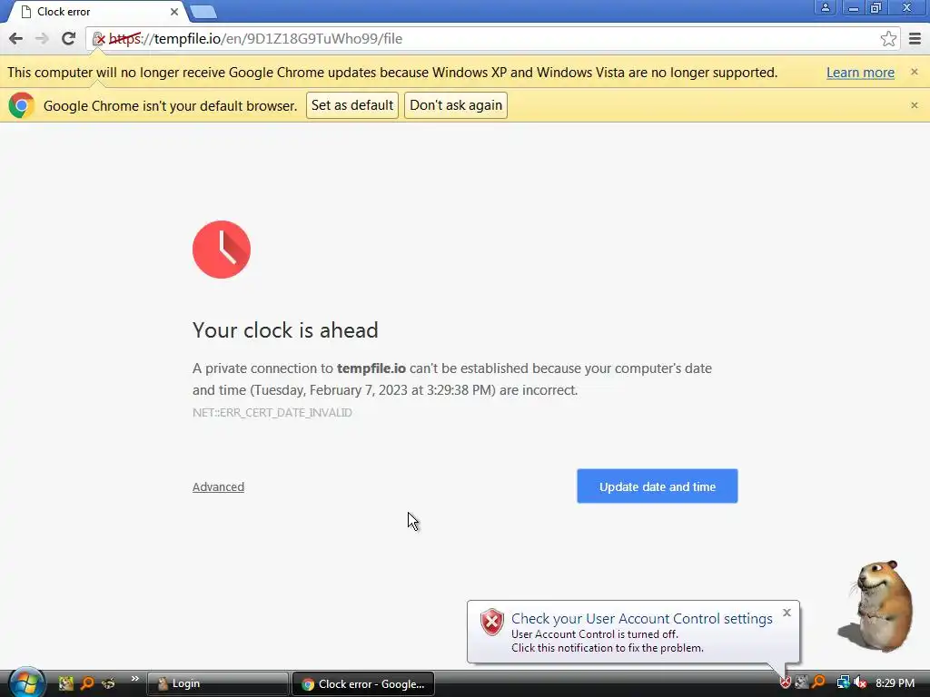Click the orange magnifier tray icon

click(819, 682)
